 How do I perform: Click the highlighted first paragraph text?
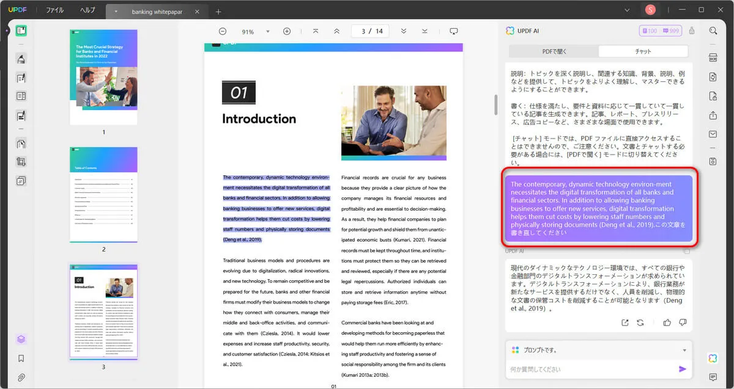[x=276, y=208]
